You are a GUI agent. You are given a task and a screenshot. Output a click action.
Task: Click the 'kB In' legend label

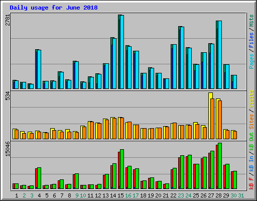pyautogui.click(x=251, y=164)
